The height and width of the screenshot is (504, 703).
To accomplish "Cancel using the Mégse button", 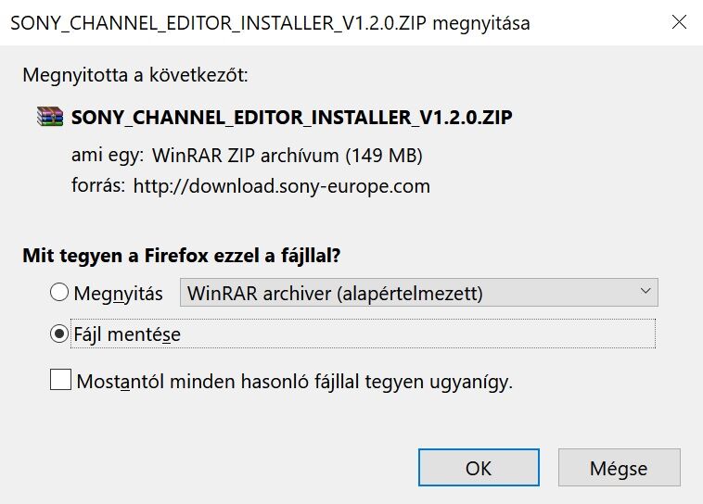I will click(620, 469).
